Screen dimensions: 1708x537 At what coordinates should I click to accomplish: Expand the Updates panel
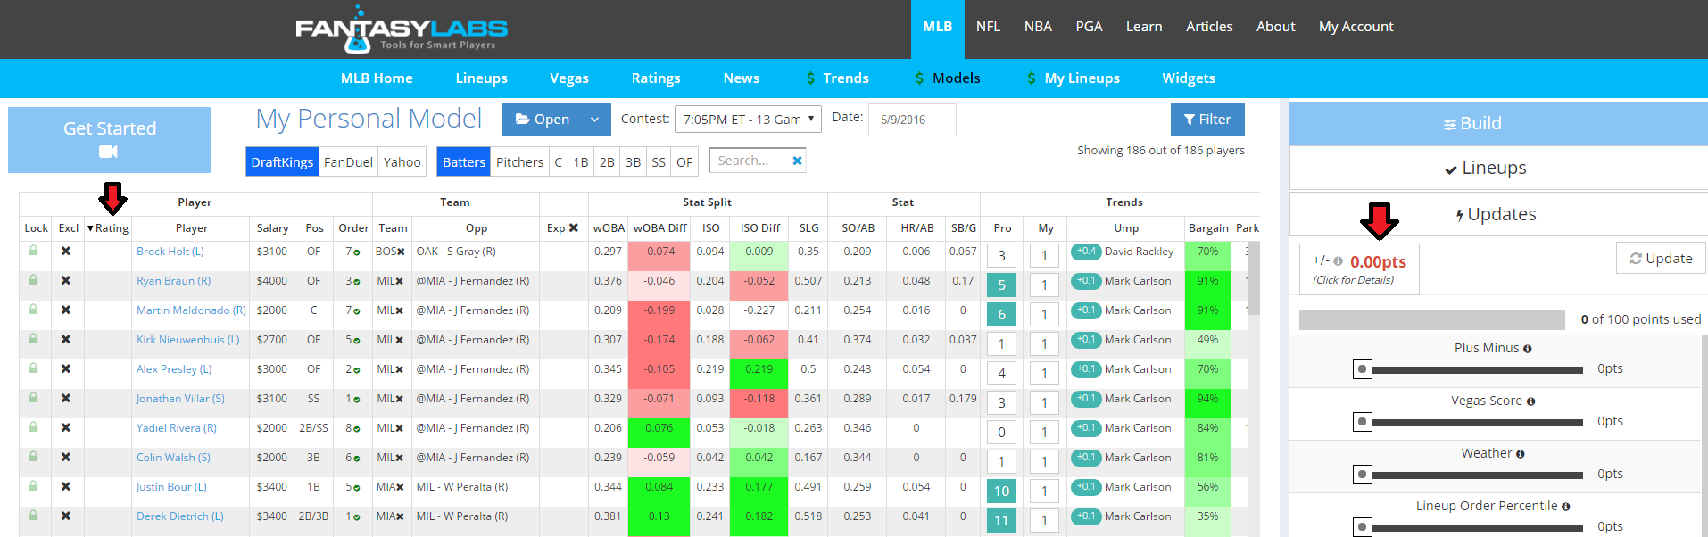(1498, 214)
